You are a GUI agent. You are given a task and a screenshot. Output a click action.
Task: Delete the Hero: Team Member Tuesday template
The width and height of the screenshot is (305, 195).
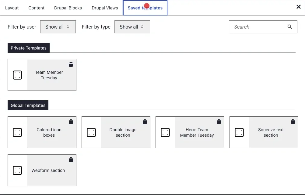coord(219,122)
